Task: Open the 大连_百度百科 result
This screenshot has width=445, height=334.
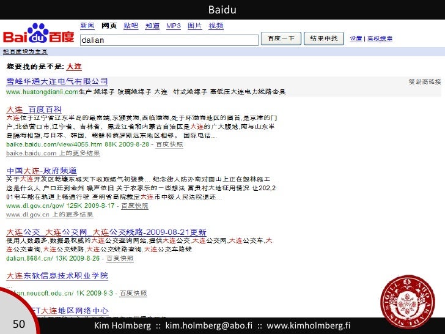Action: click(x=34, y=109)
